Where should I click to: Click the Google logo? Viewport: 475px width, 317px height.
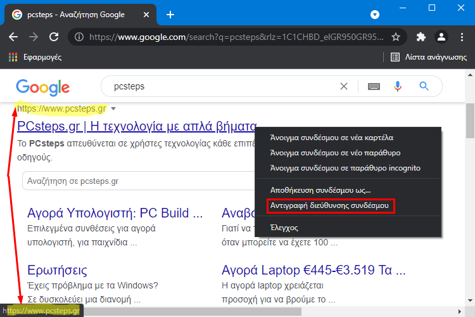click(42, 87)
